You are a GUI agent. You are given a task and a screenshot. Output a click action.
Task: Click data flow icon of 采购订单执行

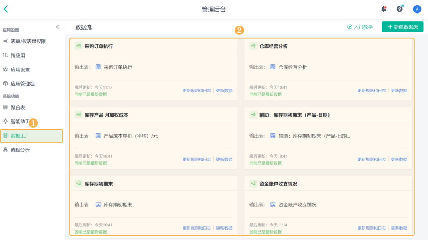(x=78, y=46)
